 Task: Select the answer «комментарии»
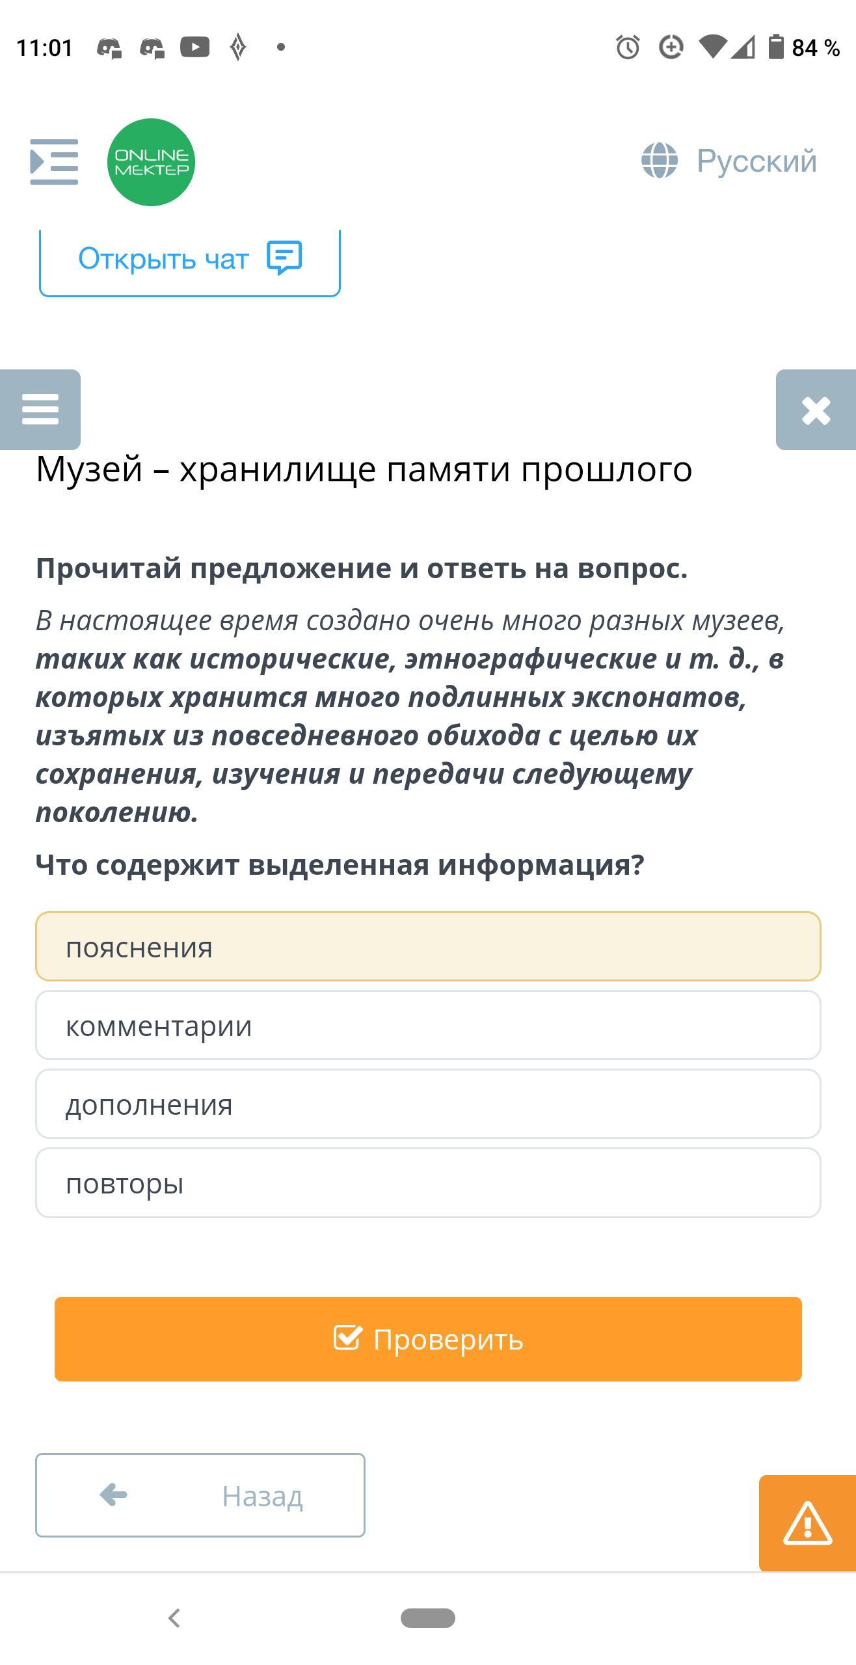point(428,1025)
